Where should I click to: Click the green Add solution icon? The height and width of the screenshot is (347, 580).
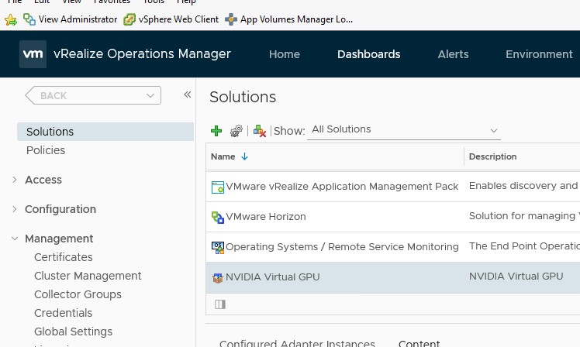coord(216,131)
